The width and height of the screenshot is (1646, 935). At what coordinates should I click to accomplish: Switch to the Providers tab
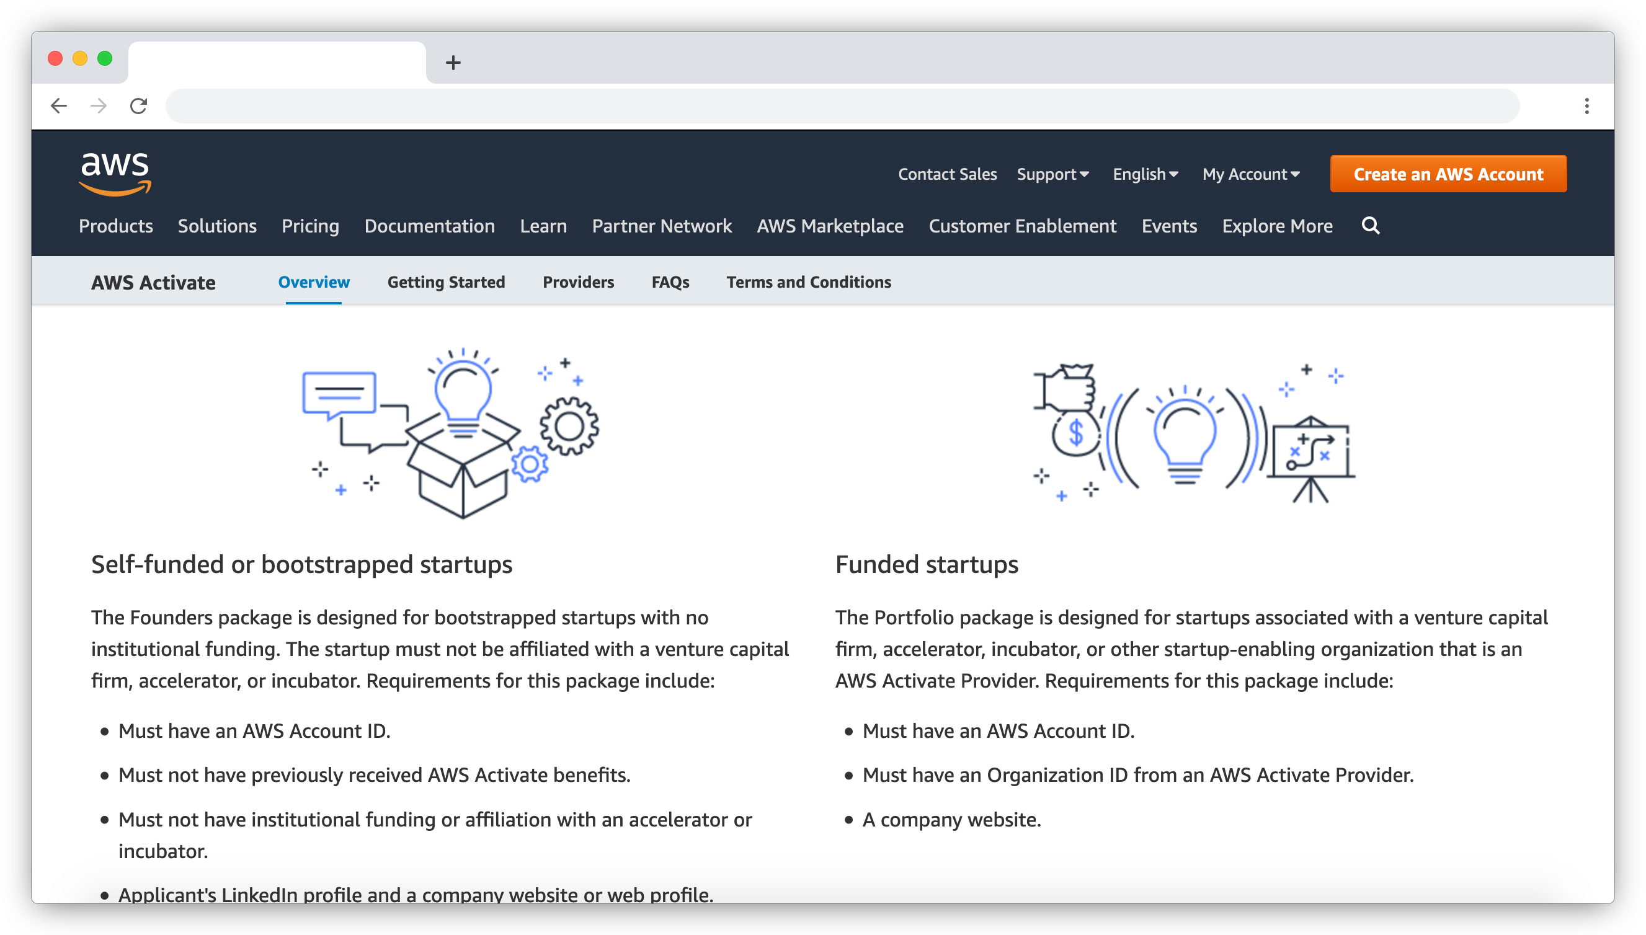[x=578, y=282]
